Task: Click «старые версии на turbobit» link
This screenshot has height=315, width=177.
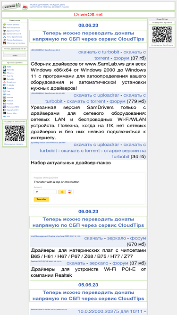Action: [125, 153]
